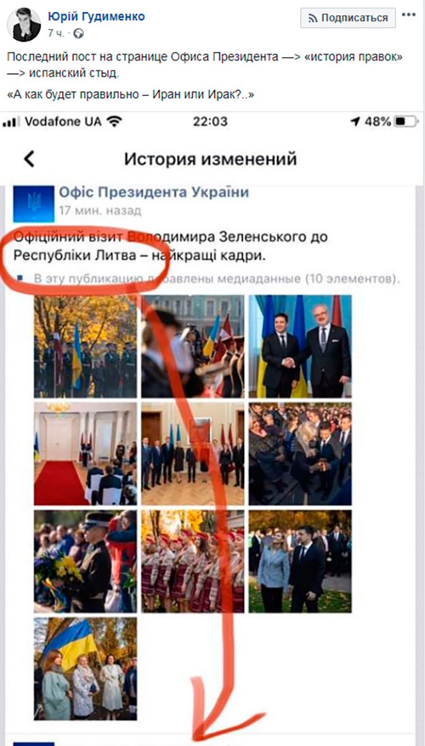Click Юрій Гудименко's profile avatar
The width and height of the screenshot is (425, 746).
(x=24, y=25)
